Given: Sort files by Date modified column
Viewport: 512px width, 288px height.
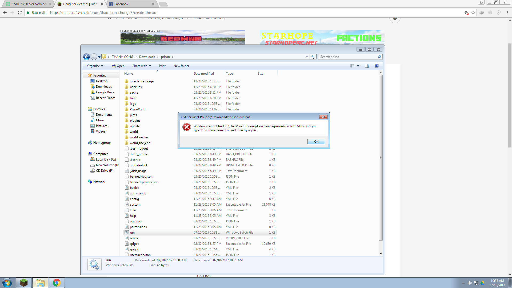Looking at the screenshot, I should click(204, 74).
